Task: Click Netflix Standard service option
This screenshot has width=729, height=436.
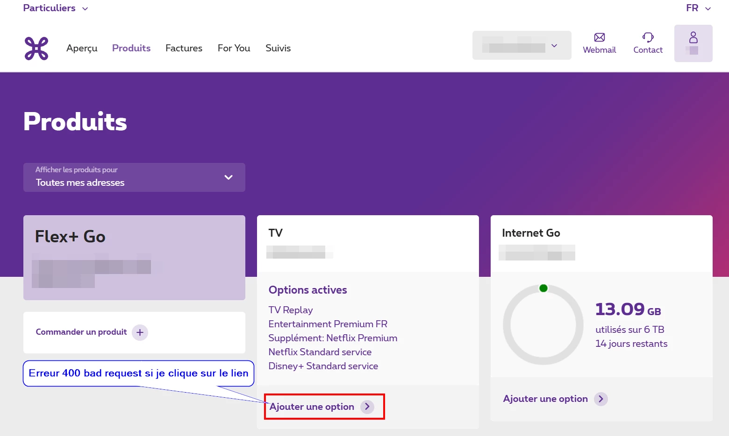Action: pos(320,352)
